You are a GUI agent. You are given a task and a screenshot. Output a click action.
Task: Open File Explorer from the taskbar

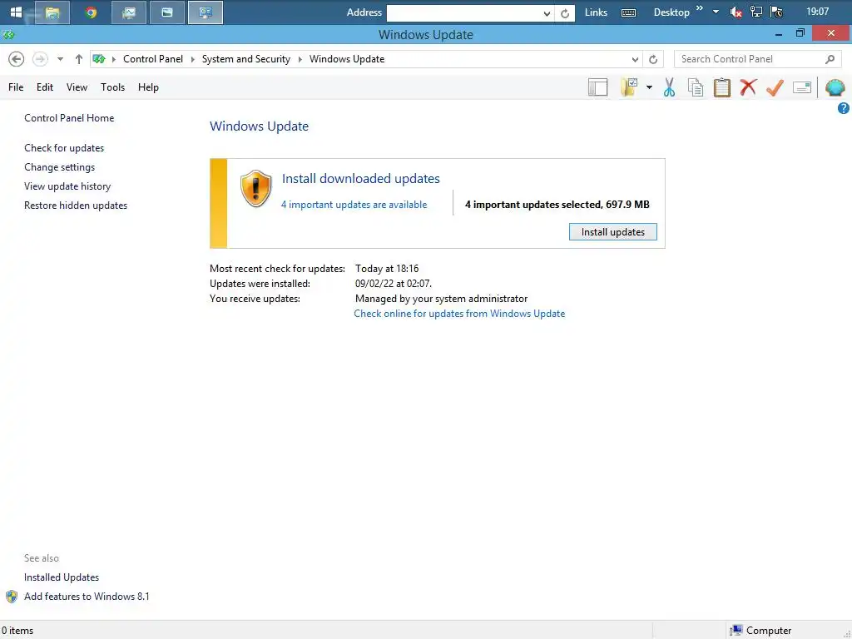click(52, 12)
